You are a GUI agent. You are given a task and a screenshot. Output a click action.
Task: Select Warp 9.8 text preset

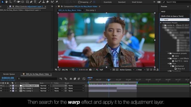coord(181,69)
